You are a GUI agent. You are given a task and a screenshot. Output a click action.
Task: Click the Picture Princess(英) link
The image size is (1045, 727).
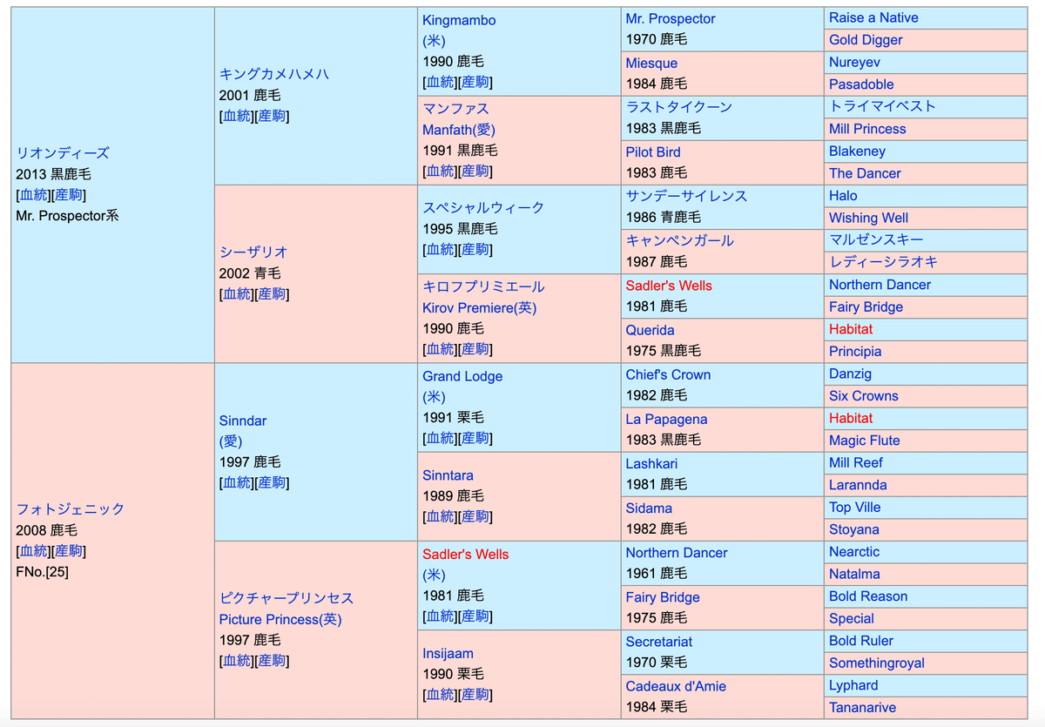[x=280, y=619]
